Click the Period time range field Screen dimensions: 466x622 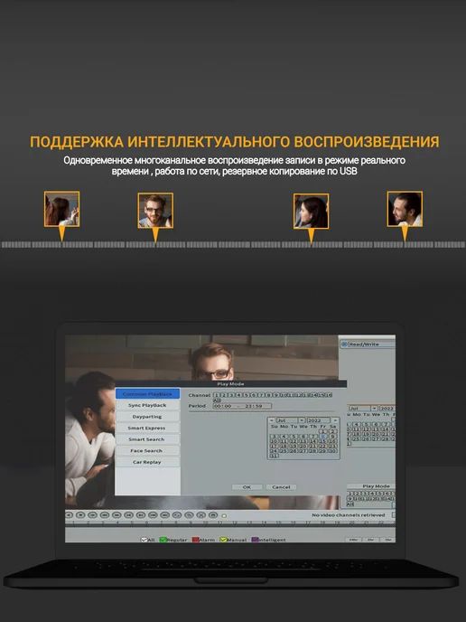pos(242,406)
